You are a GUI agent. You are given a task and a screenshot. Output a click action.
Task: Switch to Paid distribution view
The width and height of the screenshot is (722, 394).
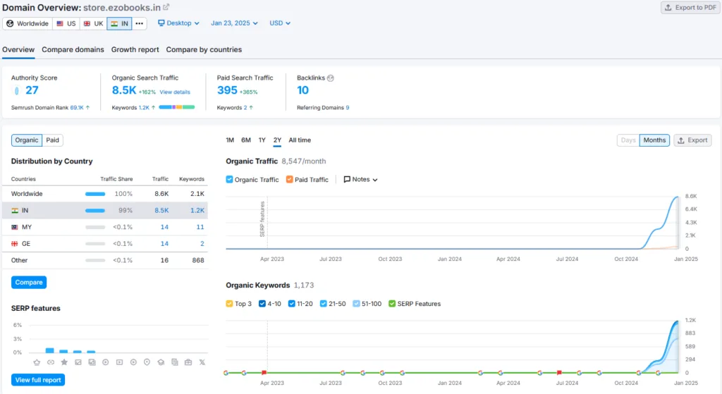[52, 140]
